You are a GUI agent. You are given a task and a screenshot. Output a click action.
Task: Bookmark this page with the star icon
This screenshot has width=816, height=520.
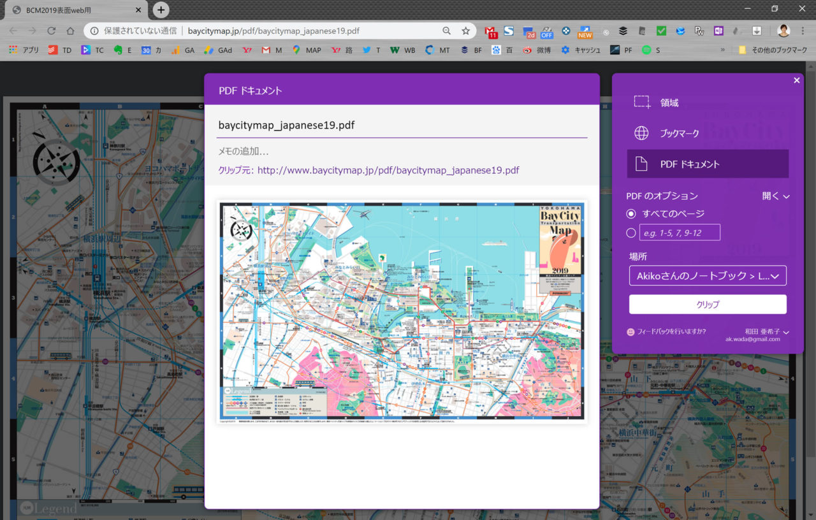click(466, 31)
